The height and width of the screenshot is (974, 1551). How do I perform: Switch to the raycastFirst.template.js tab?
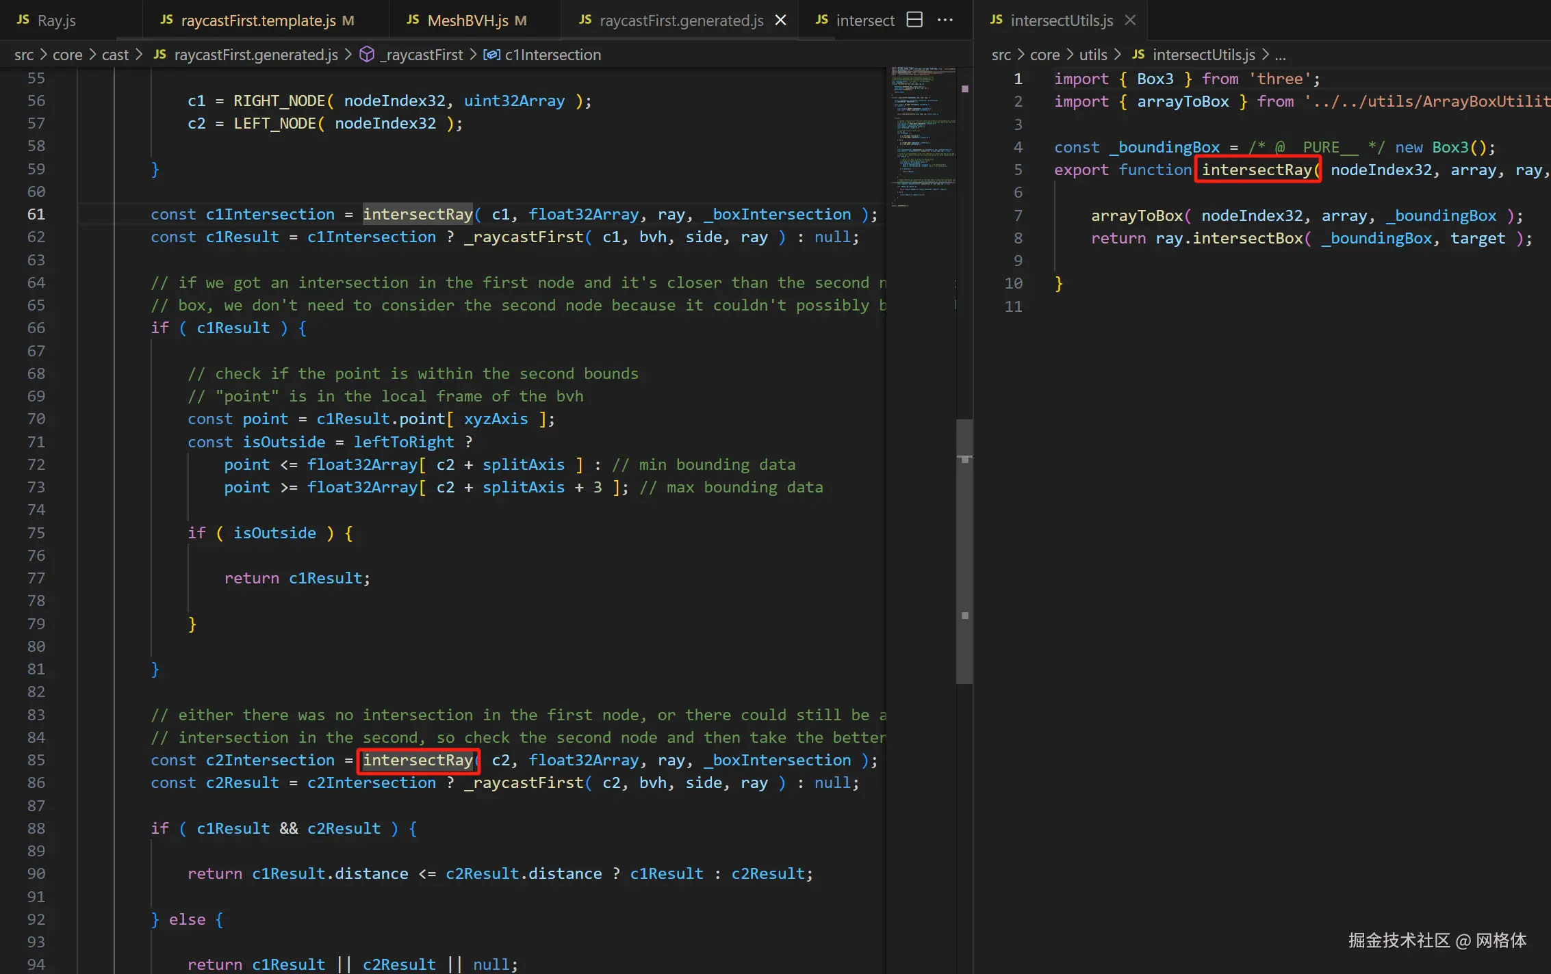pyautogui.click(x=258, y=21)
